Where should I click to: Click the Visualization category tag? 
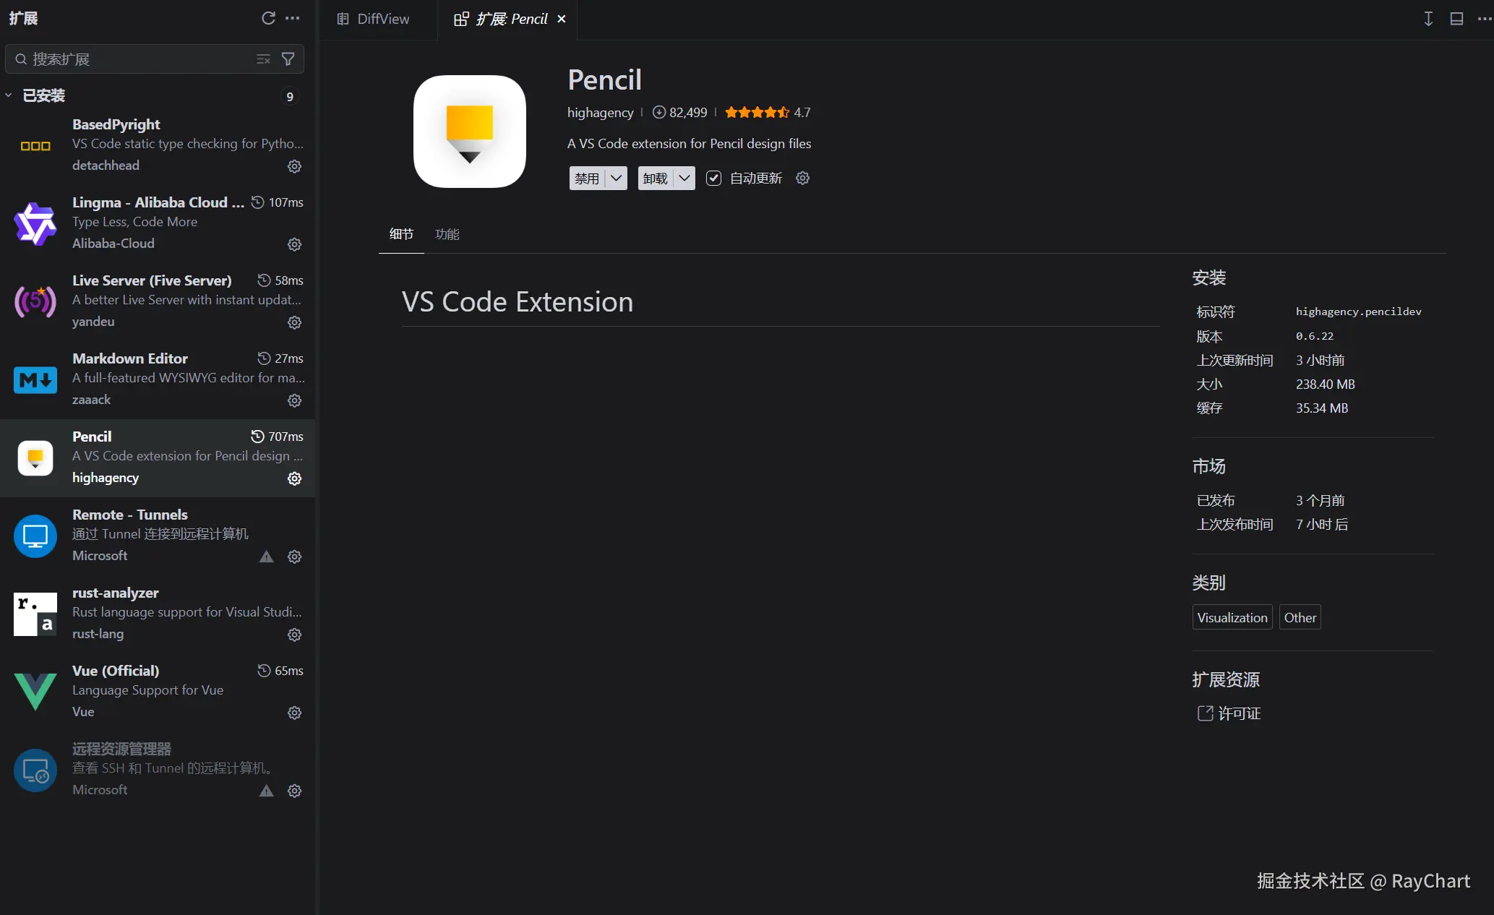pyautogui.click(x=1232, y=617)
